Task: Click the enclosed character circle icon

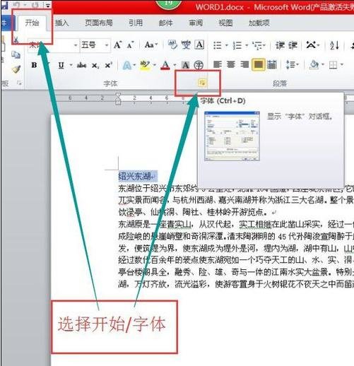Action: 199,65
